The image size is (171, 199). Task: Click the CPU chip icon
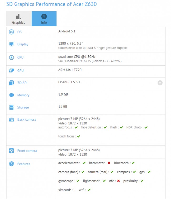(11, 57)
